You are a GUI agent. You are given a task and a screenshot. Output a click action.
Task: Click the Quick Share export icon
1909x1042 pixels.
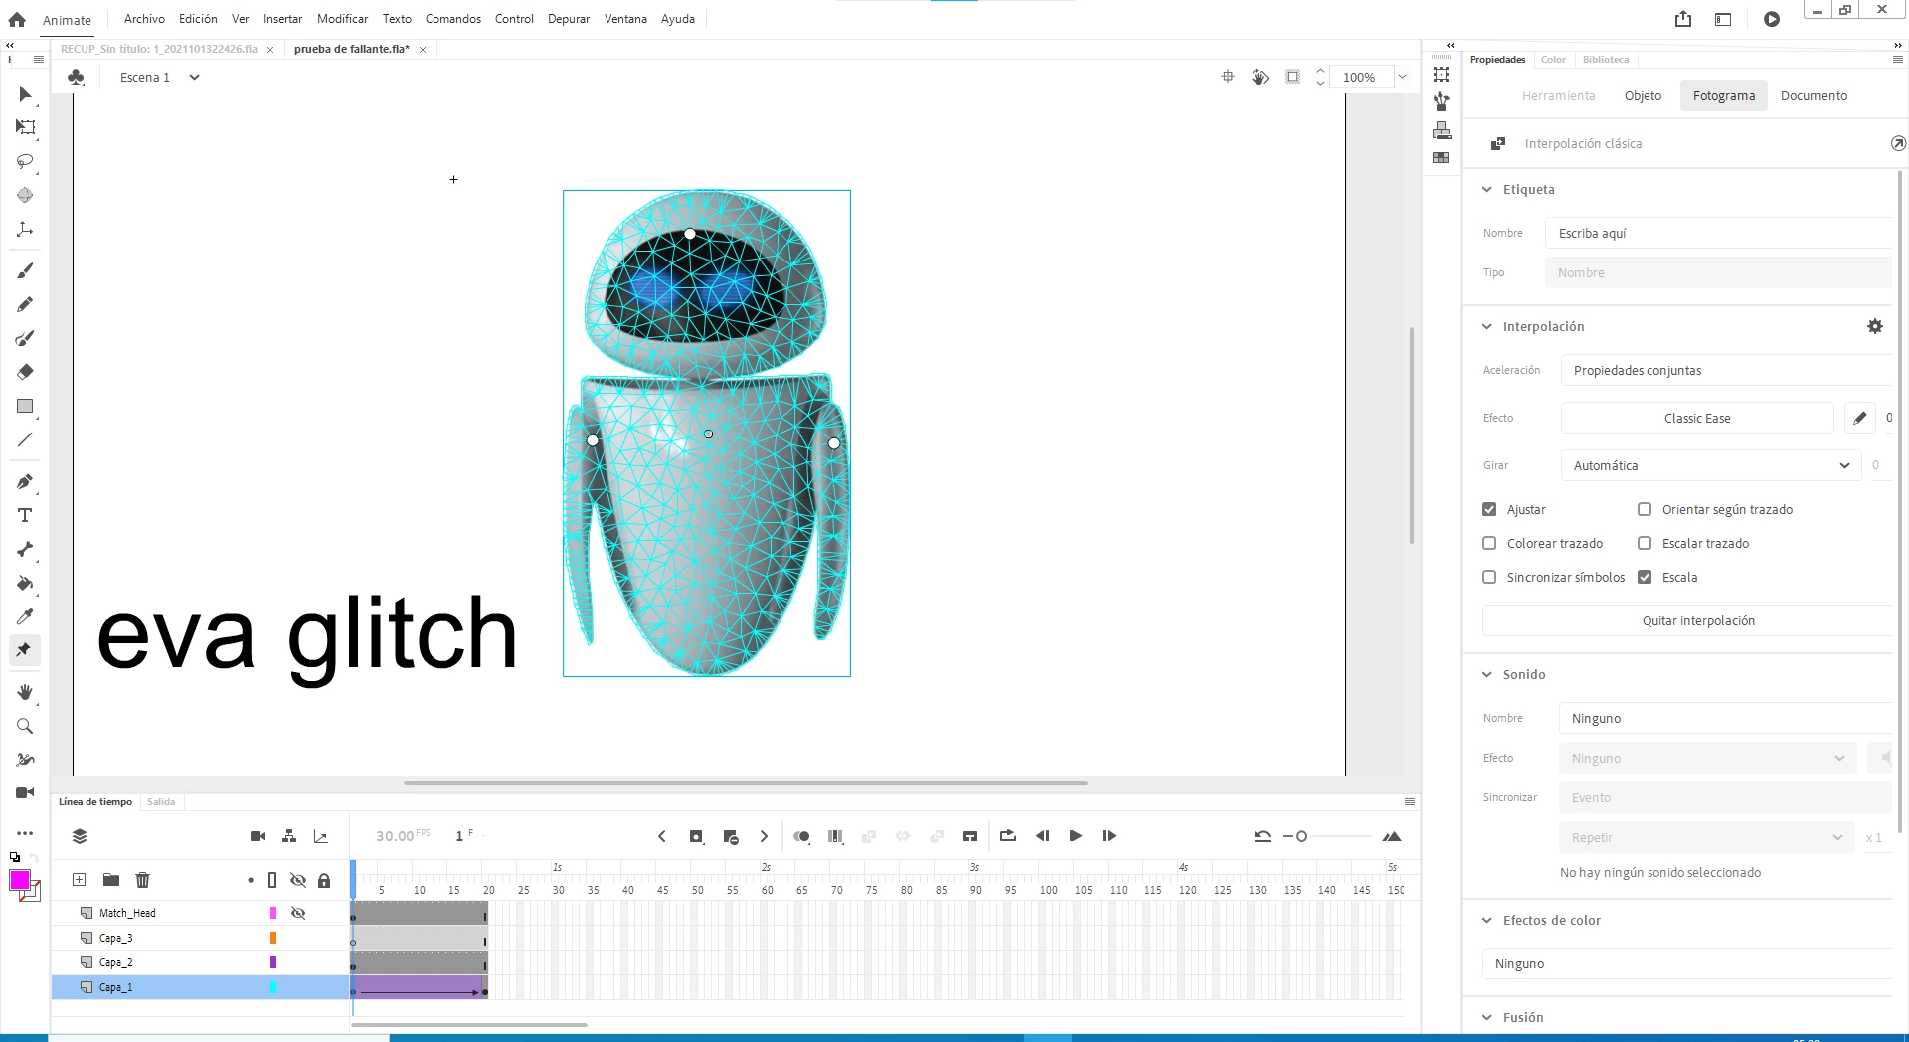click(1683, 19)
